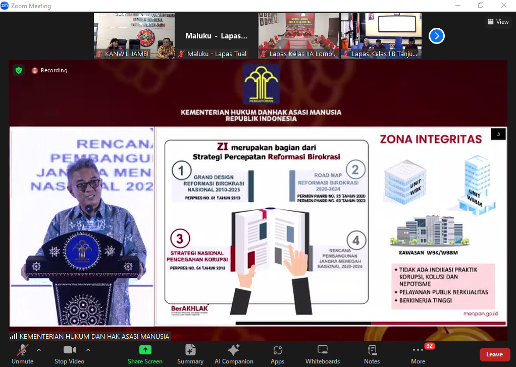Expand audio options arrow next to Unmute
The image size is (516, 367).
tap(39, 350)
